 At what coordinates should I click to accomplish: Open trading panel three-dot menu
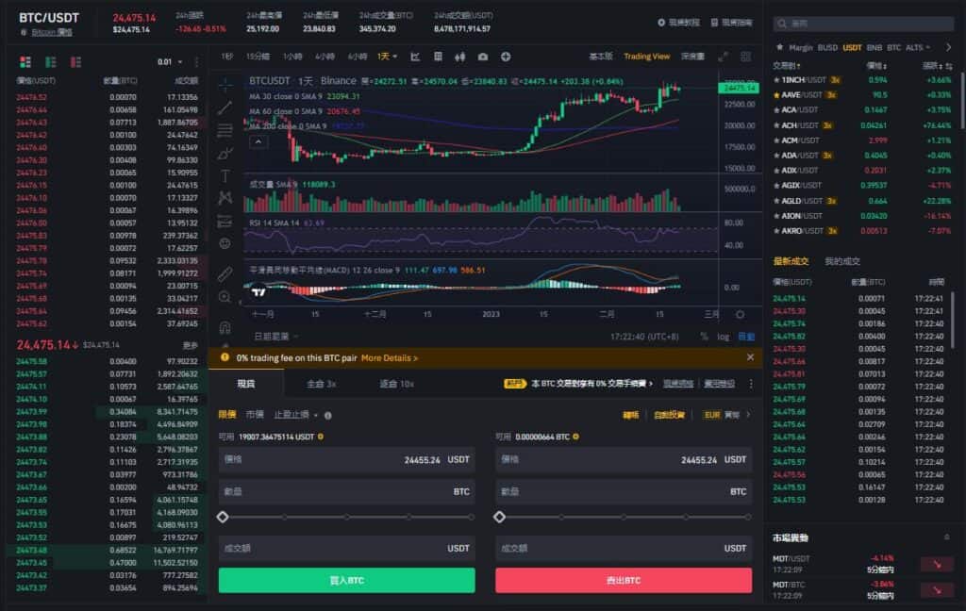pyautogui.click(x=751, y=384)
